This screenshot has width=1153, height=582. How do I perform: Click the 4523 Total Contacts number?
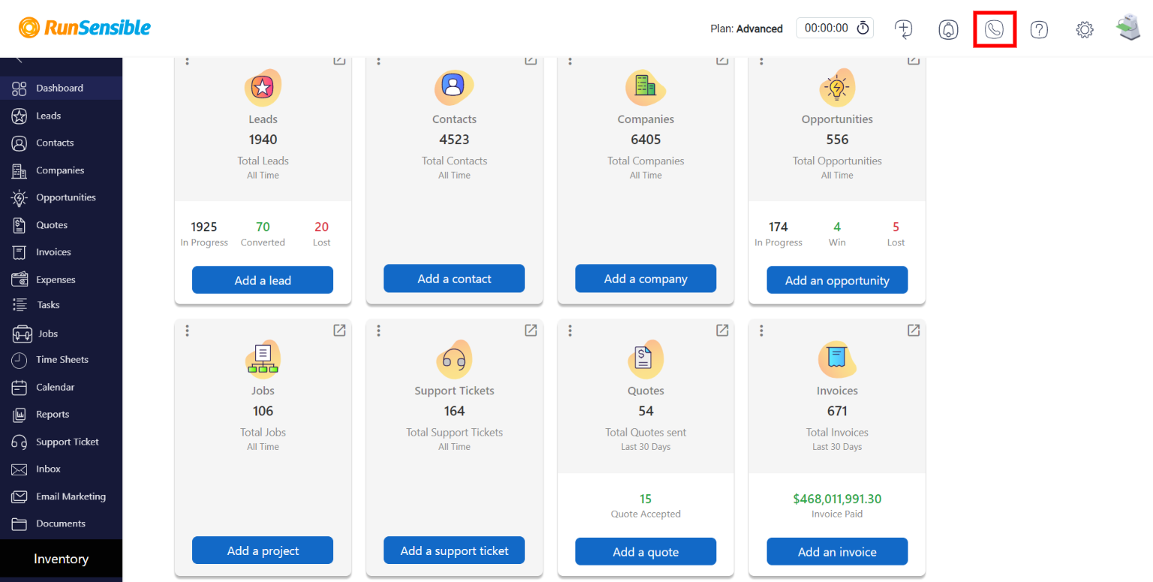click(454, 140)
